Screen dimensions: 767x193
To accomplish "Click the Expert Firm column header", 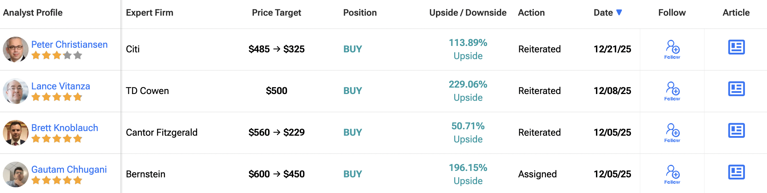I will pos(149,13).
